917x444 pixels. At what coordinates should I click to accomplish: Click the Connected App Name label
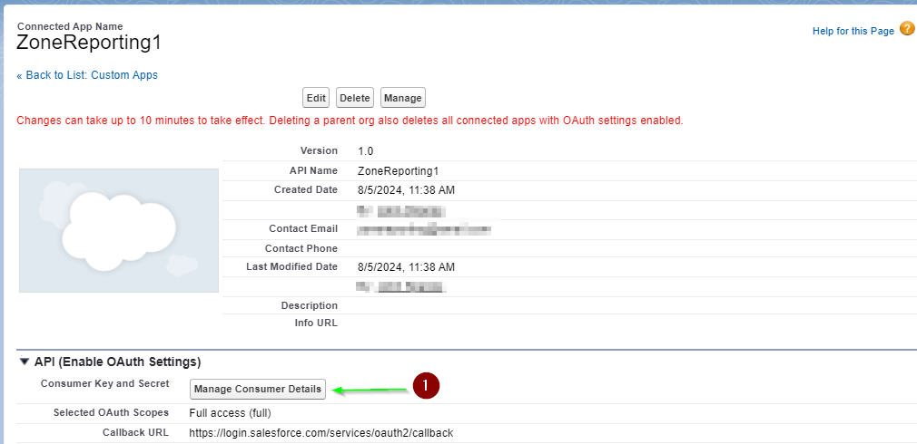[x=70, y=26]
